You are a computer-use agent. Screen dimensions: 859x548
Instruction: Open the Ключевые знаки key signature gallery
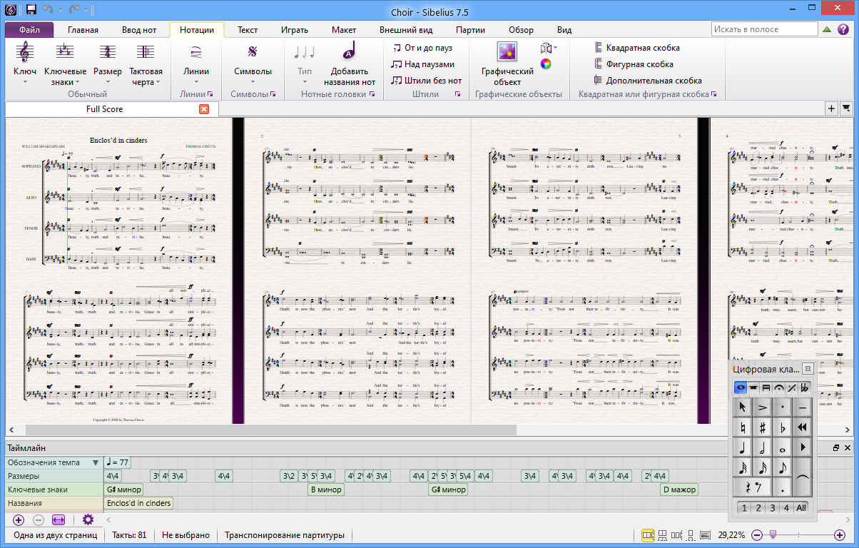point(66,63)
